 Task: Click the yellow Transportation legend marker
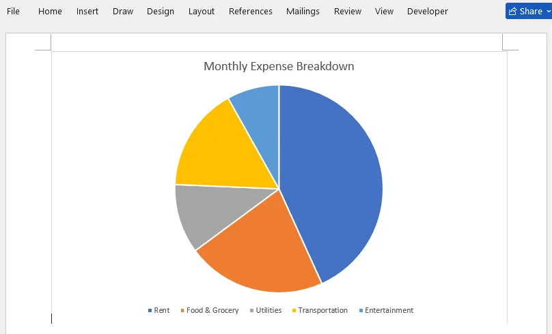pos(294,310)
